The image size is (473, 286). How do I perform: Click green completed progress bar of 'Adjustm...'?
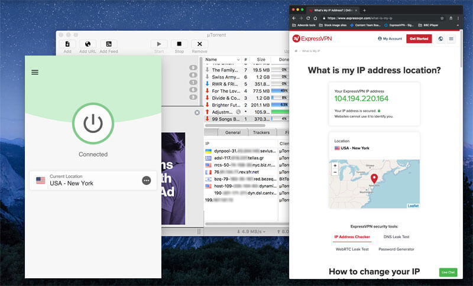[280, 112]
